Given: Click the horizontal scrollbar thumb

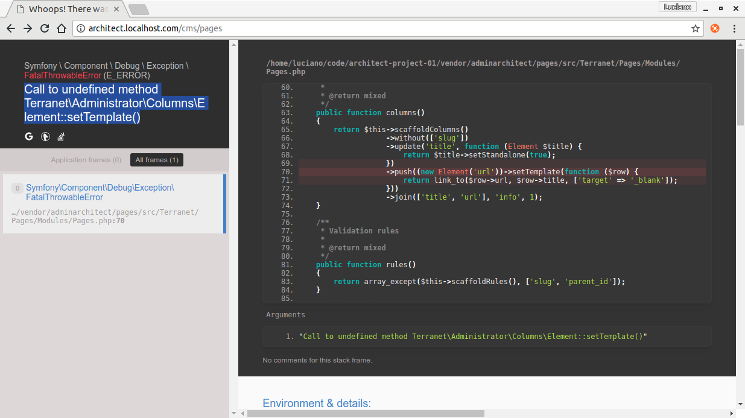Looking at the screenshot, I should tap(366, 413).
